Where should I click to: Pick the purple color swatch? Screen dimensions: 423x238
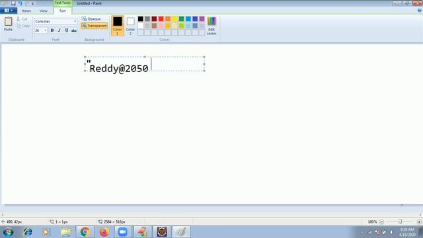202,19
